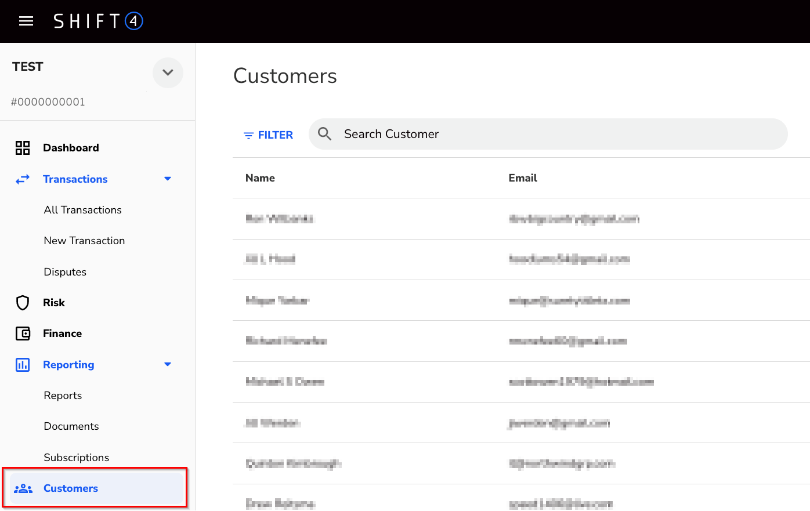Collapse the Transactions submenu arrow

click(168, 179)
